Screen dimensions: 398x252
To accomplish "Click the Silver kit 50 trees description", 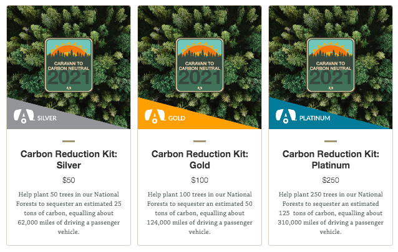I will (x=69, y=213).
